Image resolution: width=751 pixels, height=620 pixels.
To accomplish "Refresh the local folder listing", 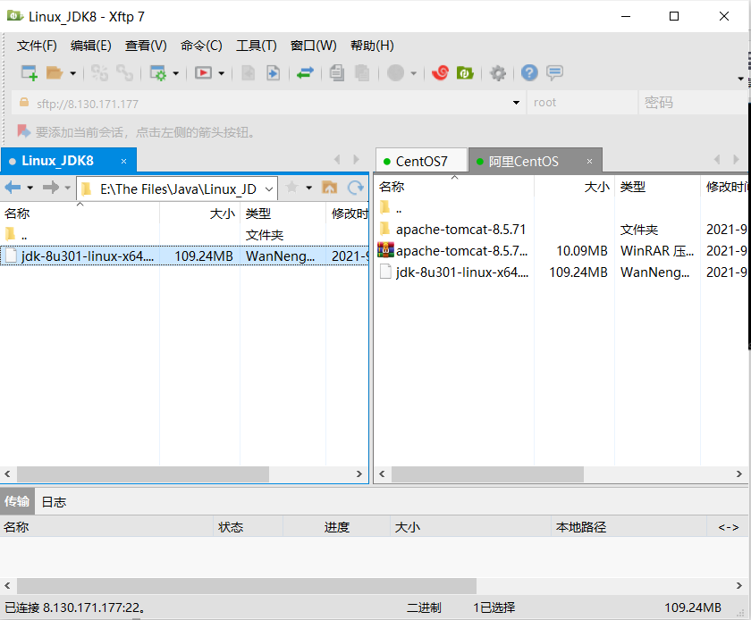I will pos(356,188).
